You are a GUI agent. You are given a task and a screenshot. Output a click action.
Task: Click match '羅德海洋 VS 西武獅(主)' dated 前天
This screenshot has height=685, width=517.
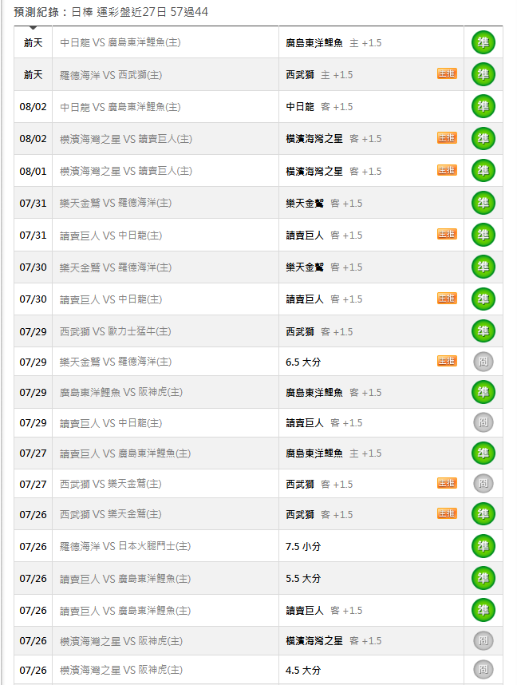click(111, 75)
